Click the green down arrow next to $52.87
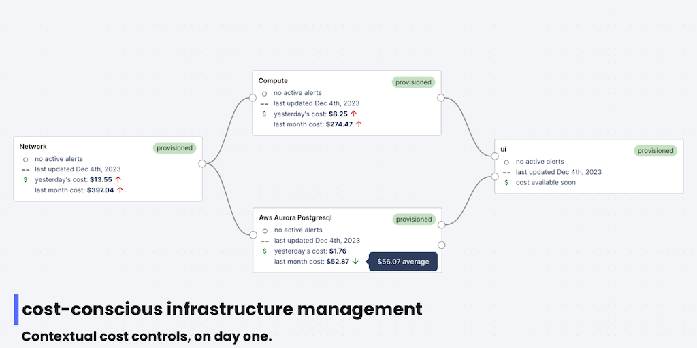The image size is (697, 348). 355,262
